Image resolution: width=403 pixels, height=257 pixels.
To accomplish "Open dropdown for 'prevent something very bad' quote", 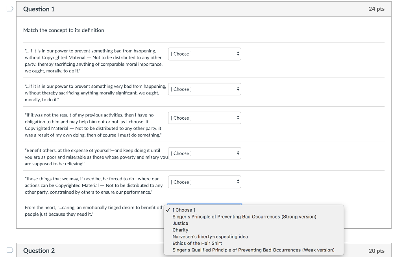I will (205, 89).
